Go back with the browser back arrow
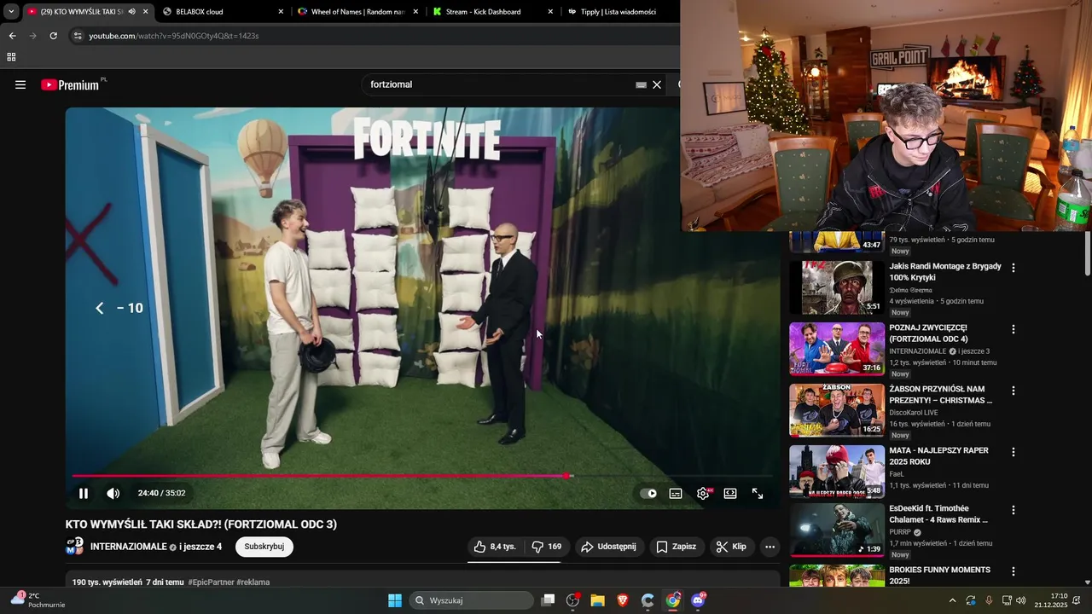The width and height of the screenshot is (1092, 614). pyautogui.click(x=12, y=36)
